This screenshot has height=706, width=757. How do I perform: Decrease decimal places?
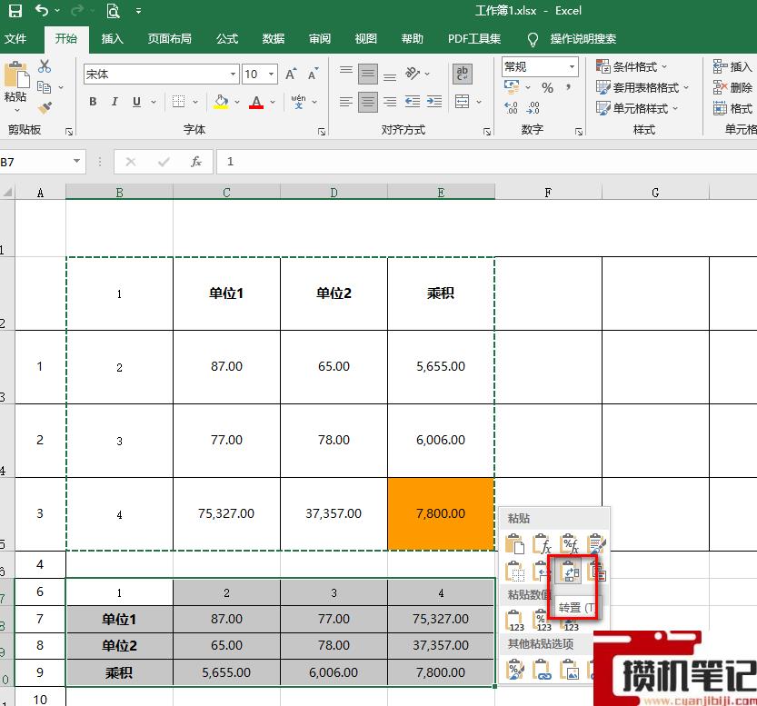pos(533,108)
